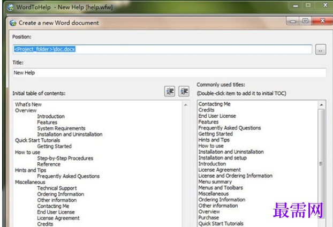Choose Introduction in commonly used titles
Screen dimensions: 333x227
click(x=212, y=164)
